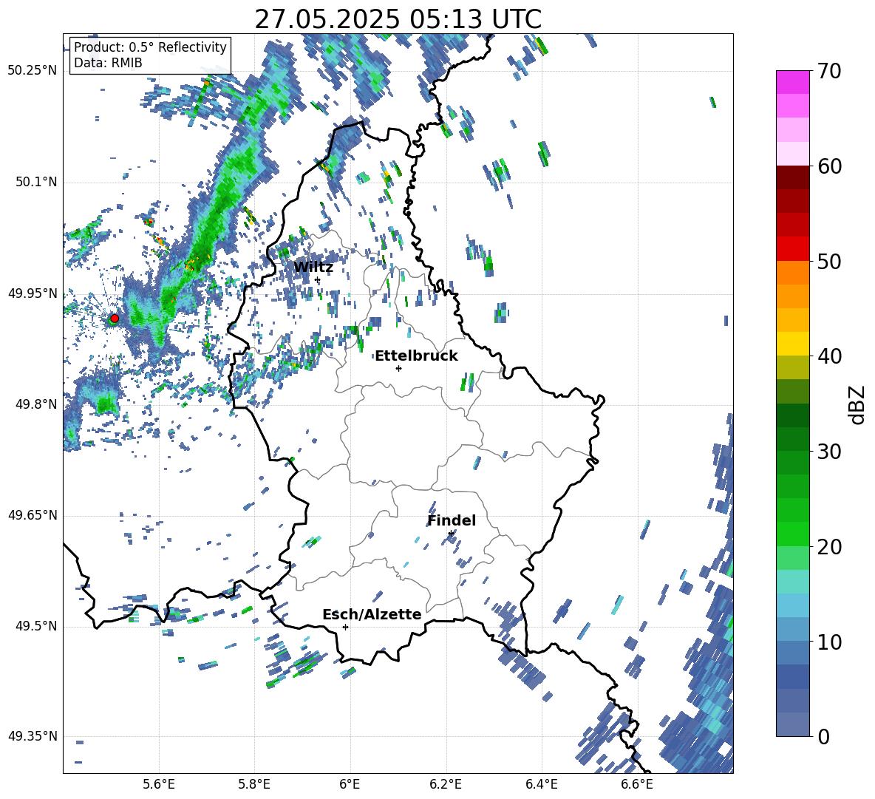
Task: Click the 6.2°E longitude label
Action: click(446, 784)
